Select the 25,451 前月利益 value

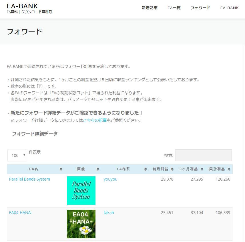(x=167, y=213)
